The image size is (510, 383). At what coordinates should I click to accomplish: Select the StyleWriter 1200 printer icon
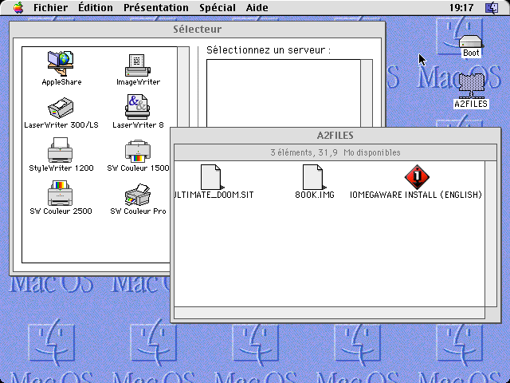click(61, 150)
